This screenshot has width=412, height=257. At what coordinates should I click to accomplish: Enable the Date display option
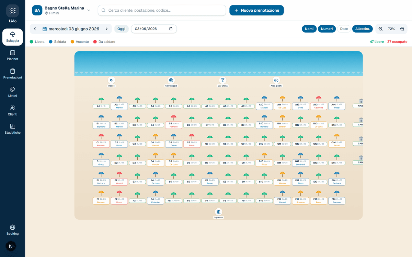(344, 29)
